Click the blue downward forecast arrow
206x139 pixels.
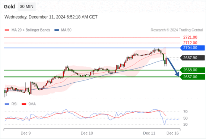(173, 67)
